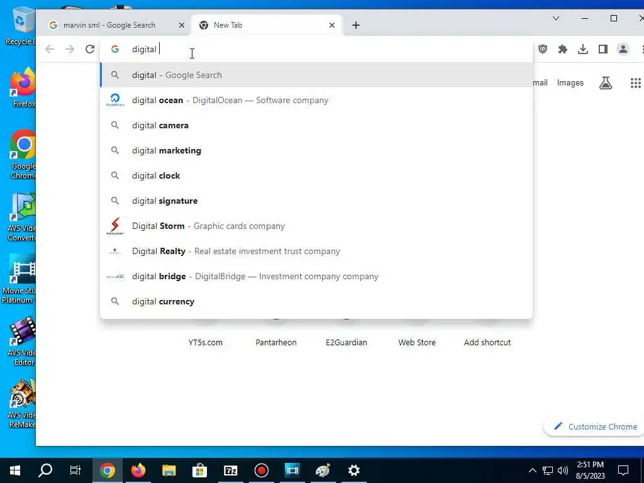Select the AVS Video Editor desktop icon
This screenshot has width=644, height=483.
[x=23, y=341]
